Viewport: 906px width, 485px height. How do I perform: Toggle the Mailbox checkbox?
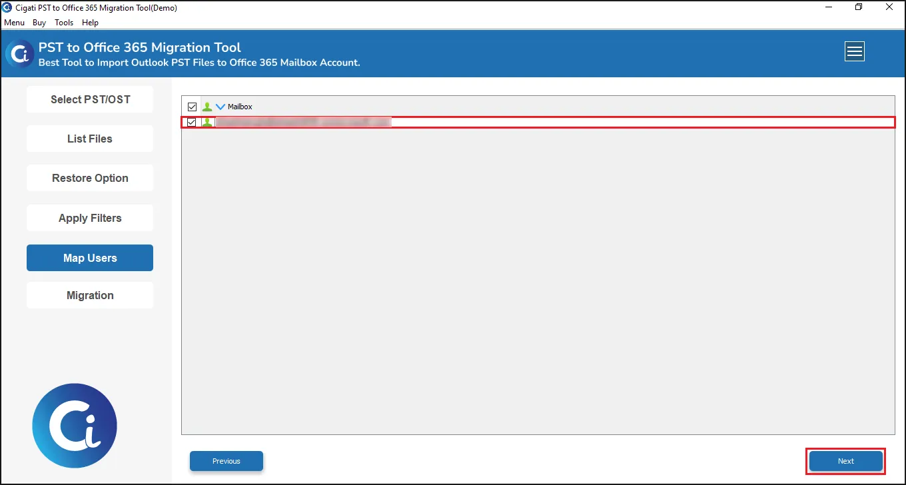pyautogui.click(x=193, y=107)
